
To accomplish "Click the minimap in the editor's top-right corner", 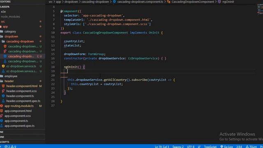I will click(260, 9).
